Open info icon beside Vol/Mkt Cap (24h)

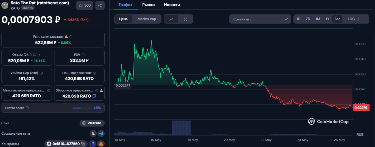pos(41,73)
